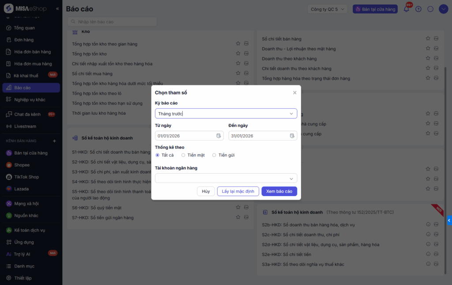Select the Tiền gửi radio option

pyautogui.click(x=214, y=155)
